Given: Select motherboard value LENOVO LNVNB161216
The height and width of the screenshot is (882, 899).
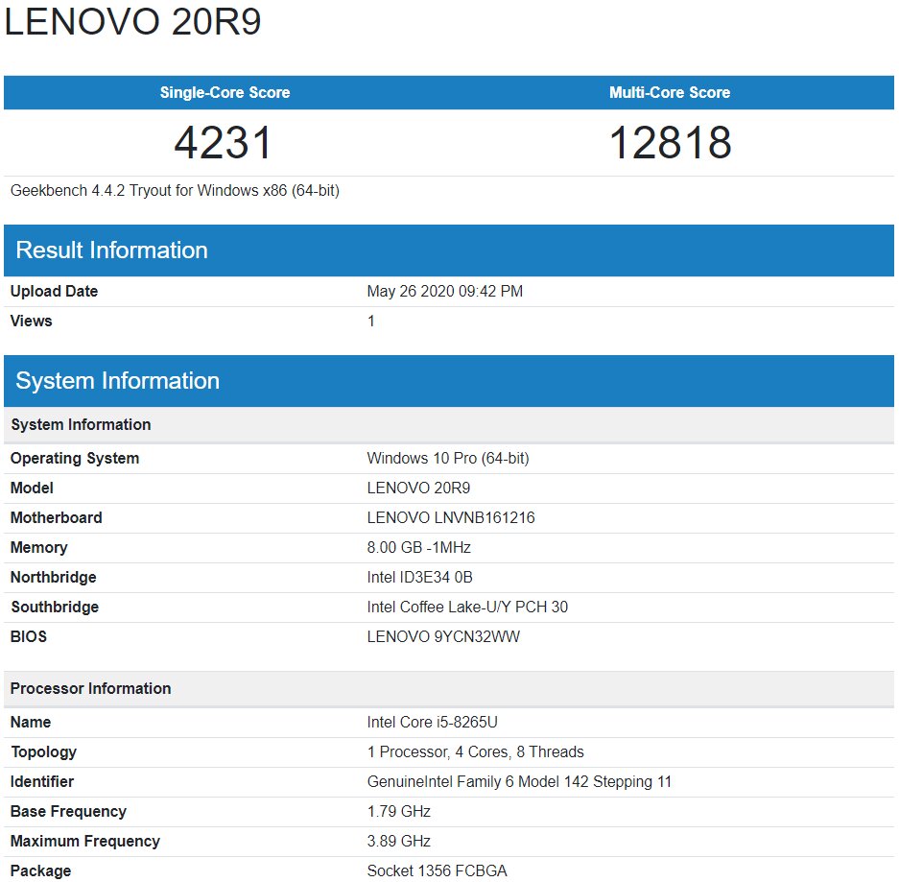Looking at the screenshot, I should click(x=451, y=518).
